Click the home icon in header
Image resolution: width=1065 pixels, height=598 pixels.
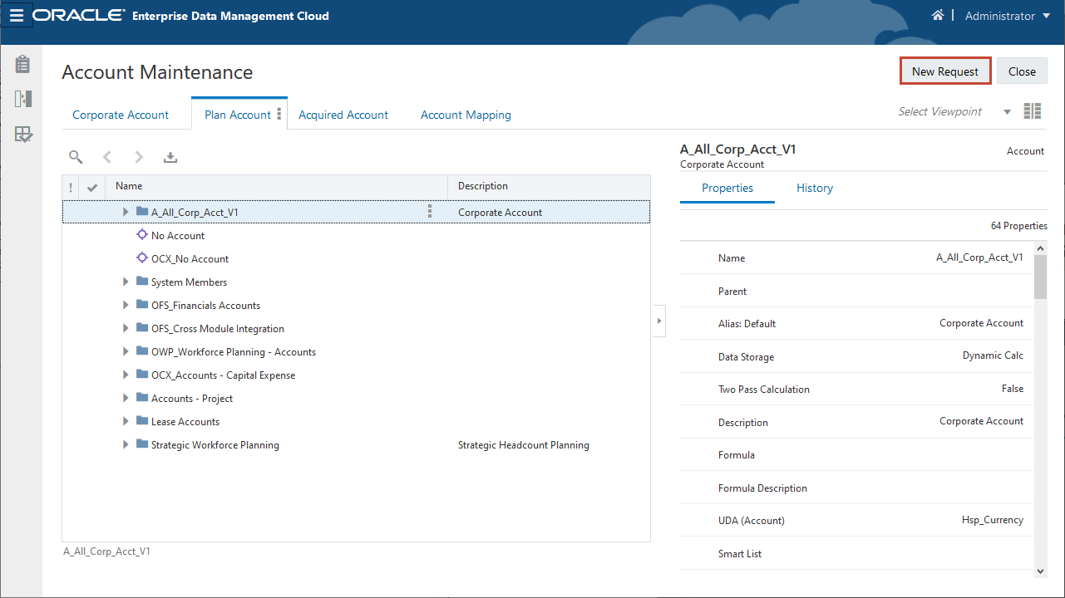pyautogui.click(x=938, y=16)
